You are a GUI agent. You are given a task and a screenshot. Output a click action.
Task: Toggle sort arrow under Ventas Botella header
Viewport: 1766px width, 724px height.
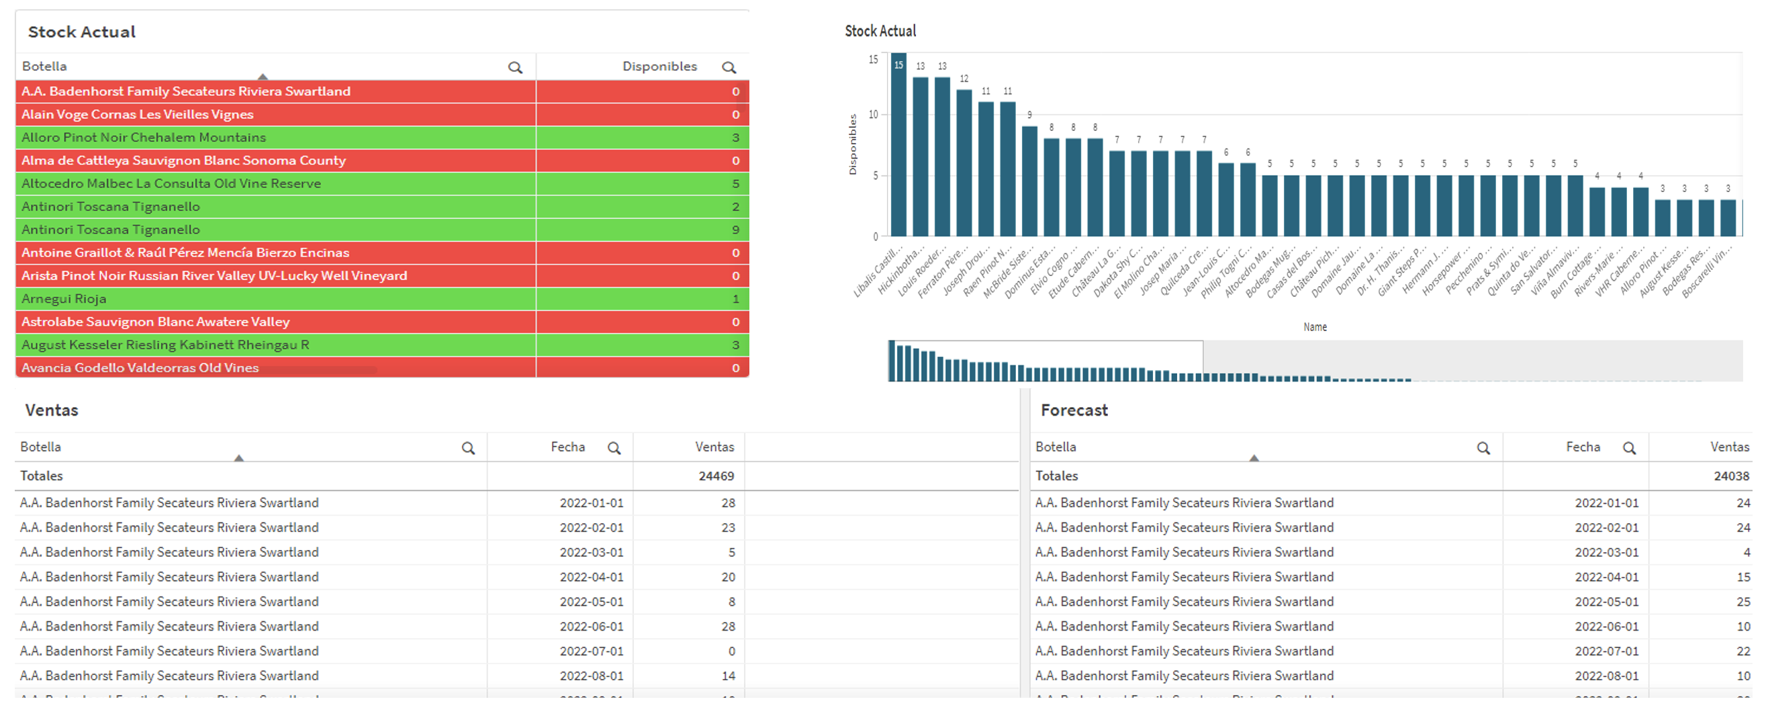coord(238,458)
